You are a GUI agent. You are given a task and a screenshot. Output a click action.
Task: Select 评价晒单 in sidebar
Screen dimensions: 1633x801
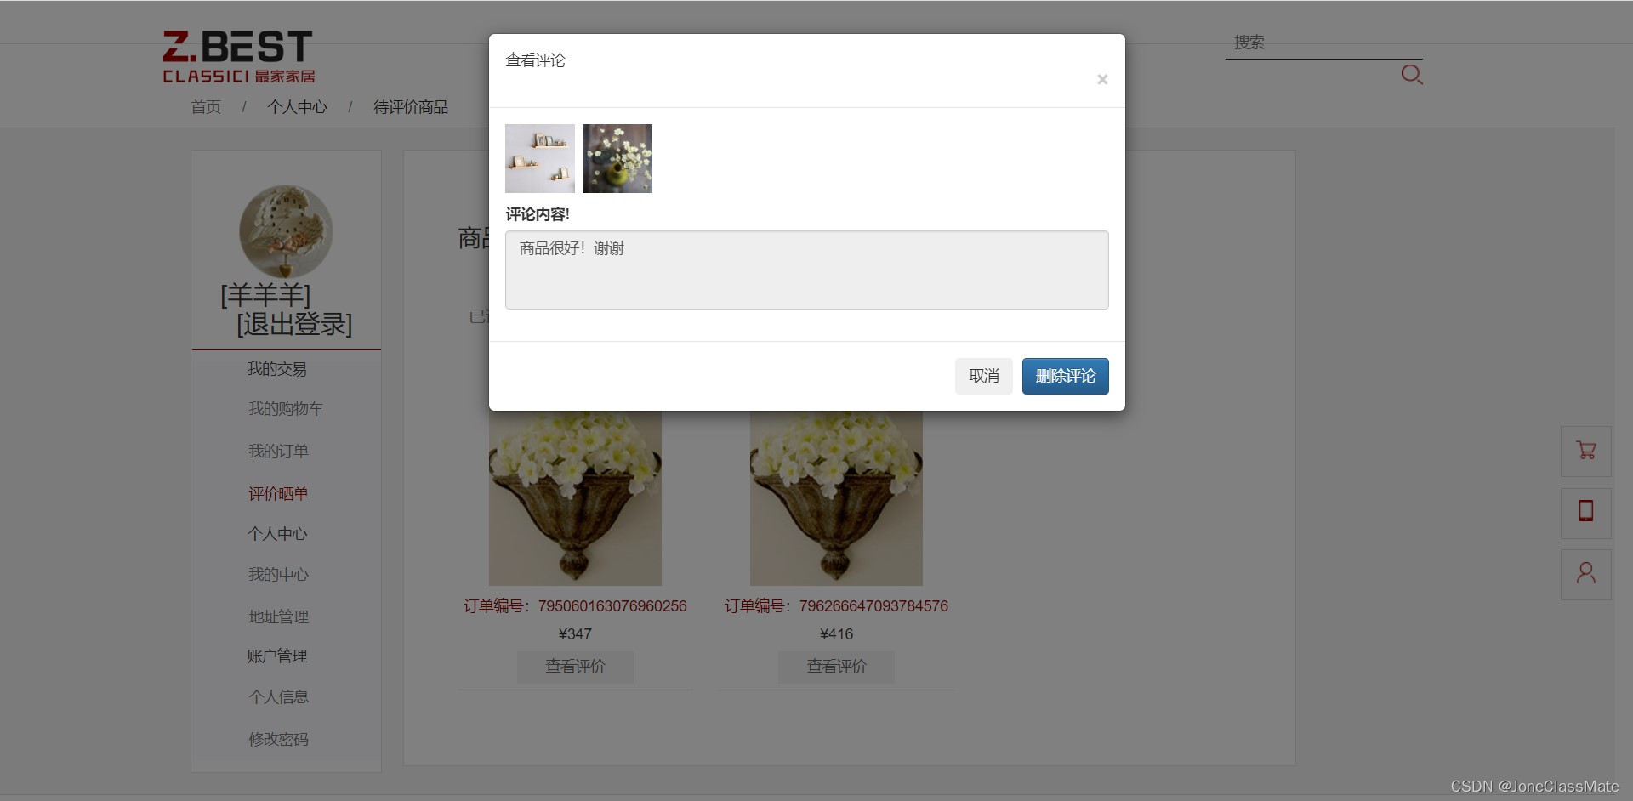tap(278, 494)
